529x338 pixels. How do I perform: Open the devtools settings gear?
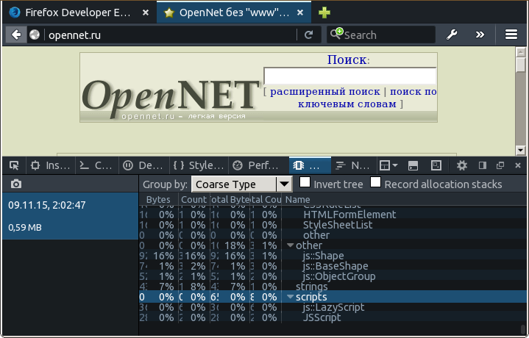(x=462, y=165)
